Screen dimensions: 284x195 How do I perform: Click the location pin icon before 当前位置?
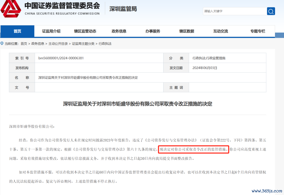[2, 43]
